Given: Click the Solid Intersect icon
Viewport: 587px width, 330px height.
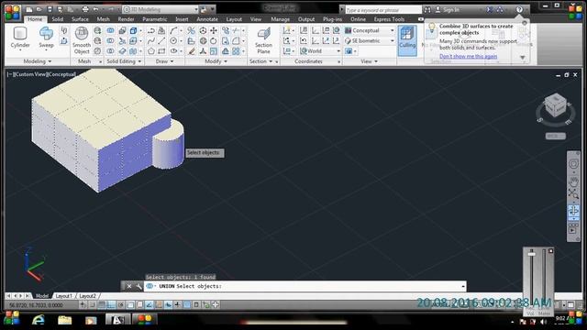Looking at the screenshot, I should coord(110,51).
